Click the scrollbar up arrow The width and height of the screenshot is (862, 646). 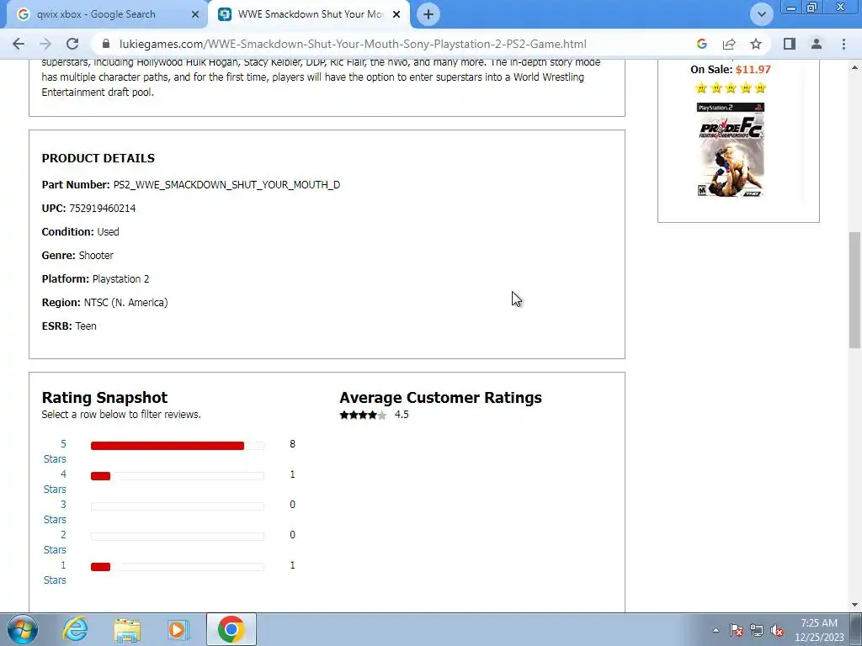click(854, 67)
